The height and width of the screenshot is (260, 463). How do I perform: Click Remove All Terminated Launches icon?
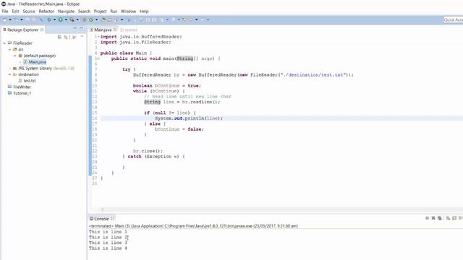point(440,218)
